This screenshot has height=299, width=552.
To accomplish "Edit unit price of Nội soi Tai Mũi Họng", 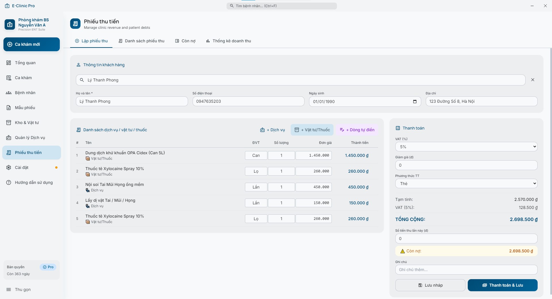I will [314, 187].
